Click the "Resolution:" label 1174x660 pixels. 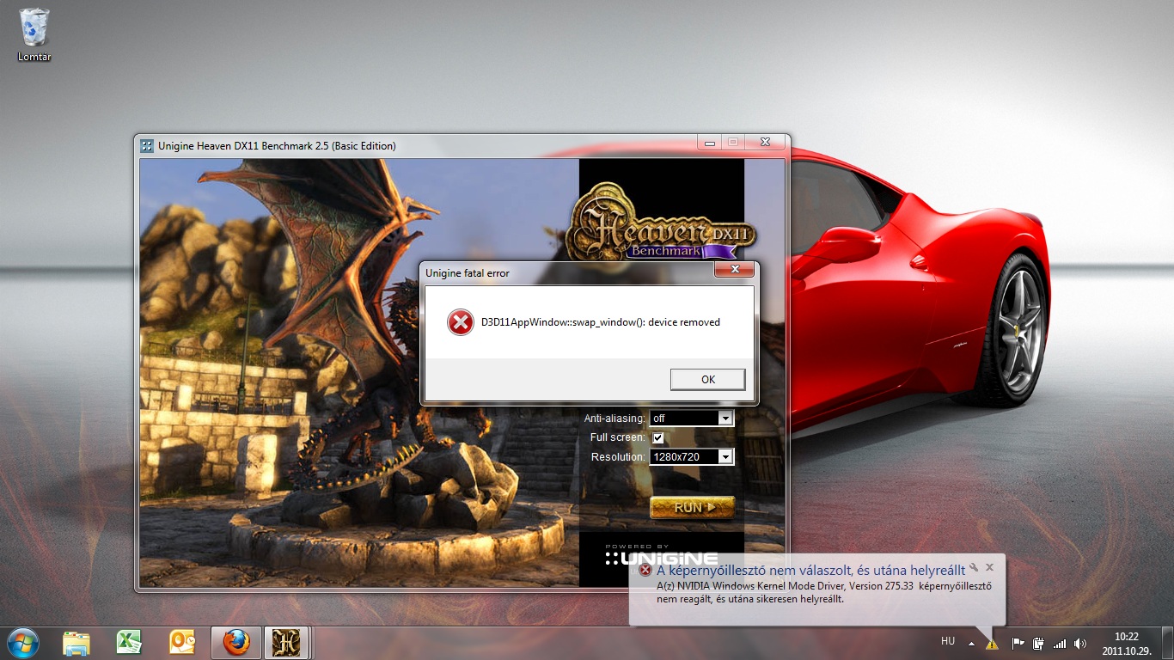click(618, 457)
